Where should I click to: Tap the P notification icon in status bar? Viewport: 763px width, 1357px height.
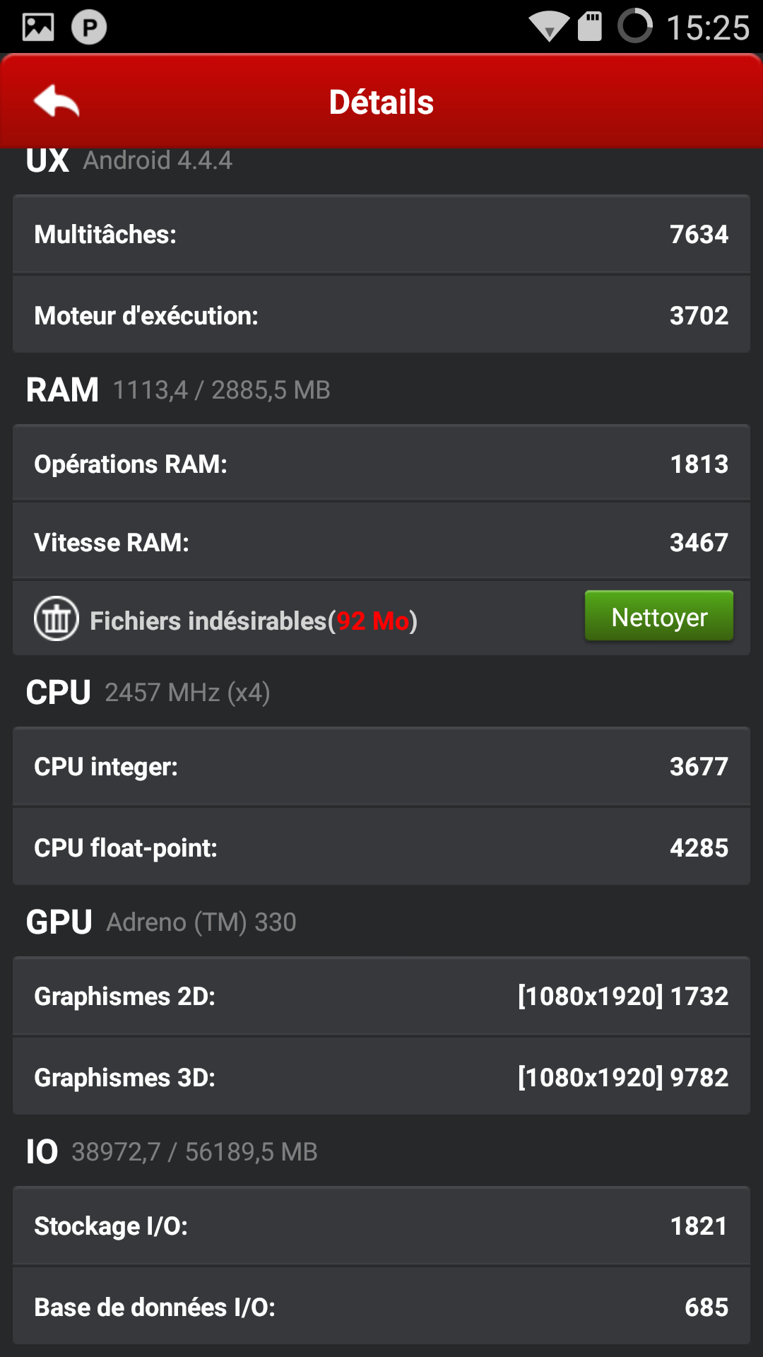(x=89, y=28)
